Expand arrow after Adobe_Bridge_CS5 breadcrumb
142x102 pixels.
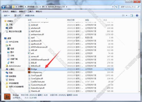coord(67,7)
